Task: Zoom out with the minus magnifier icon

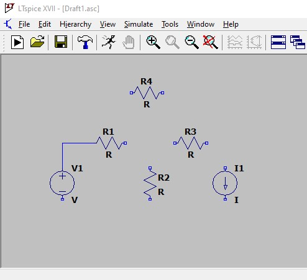Action: pyautogui.click(x=191, y=42)
